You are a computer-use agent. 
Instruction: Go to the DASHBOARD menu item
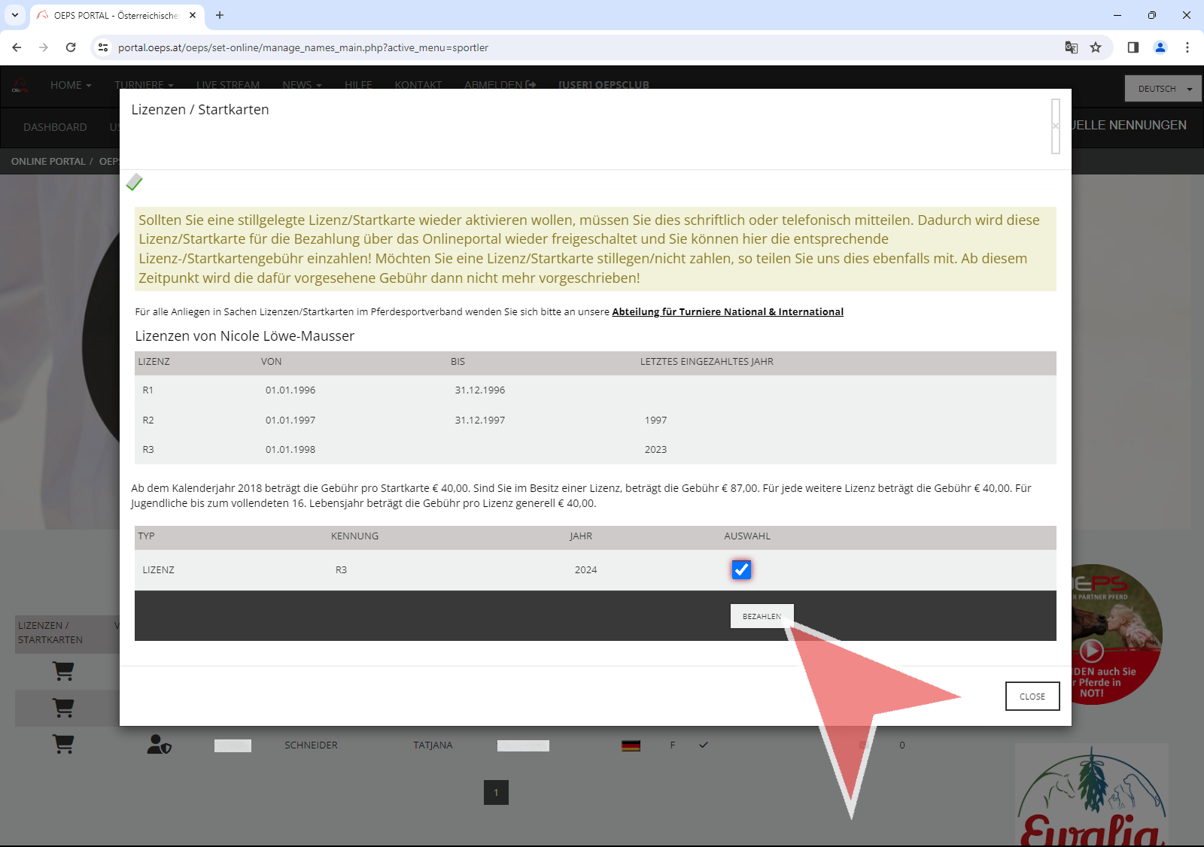pos(55,127)
